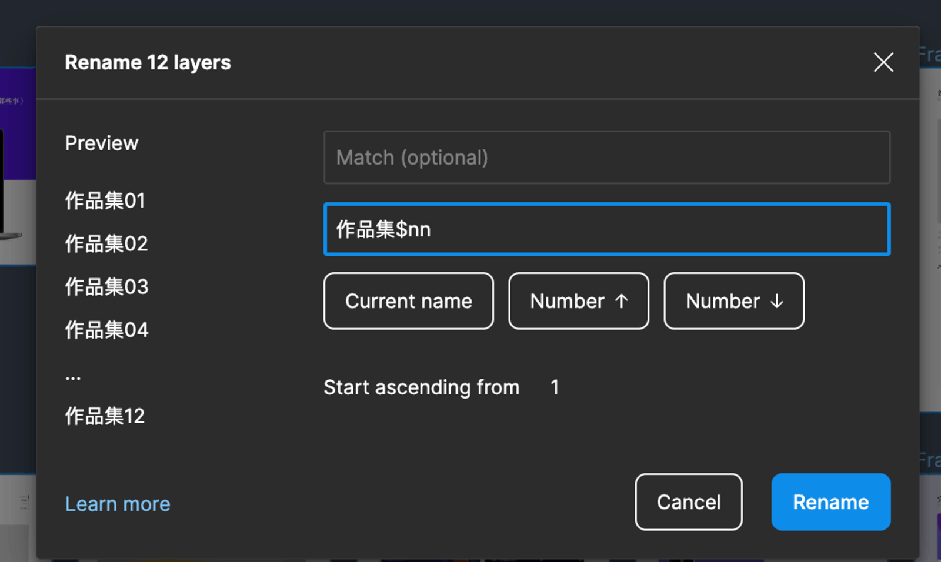This screenshot has width=941, height=562.
Task: Click the downward arrow inside Number button
Action: (x=777, y=301)
